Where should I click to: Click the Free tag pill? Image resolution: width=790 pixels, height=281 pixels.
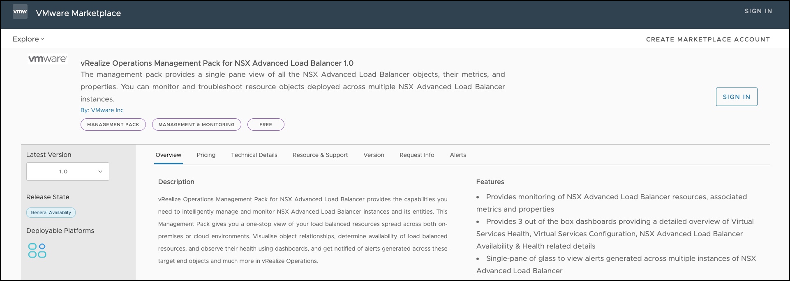(266, 124)
